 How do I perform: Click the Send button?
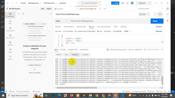(155, 21)
